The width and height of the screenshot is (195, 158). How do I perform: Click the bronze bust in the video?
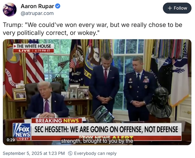pyautogui.click(x=159, y=103)
